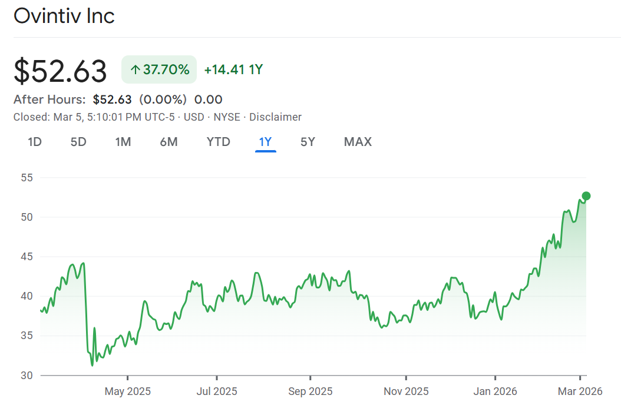The image size is (621, 415).
Task: Click the 55 price axis label
Action: (27, 178)
